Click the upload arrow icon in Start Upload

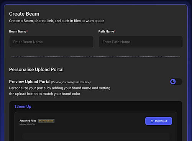[x=152, y=121]
